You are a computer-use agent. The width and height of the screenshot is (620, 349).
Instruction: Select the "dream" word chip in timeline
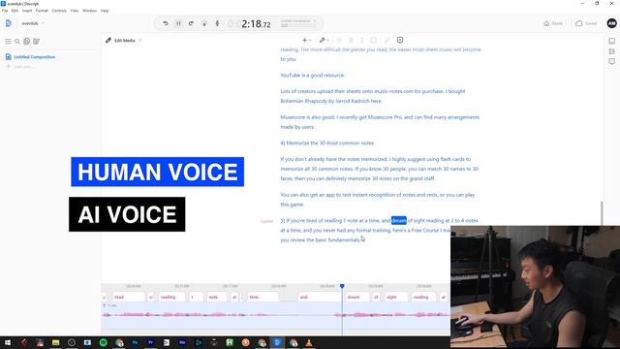[356, 298]
